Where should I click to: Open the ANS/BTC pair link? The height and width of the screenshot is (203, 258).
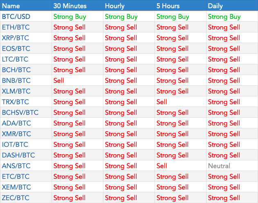pyautogui.click(x=16, y=166)
